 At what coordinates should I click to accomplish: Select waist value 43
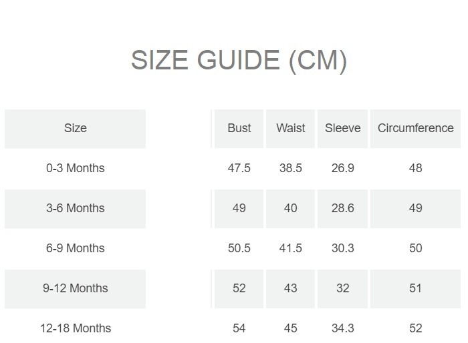[291, 288]
